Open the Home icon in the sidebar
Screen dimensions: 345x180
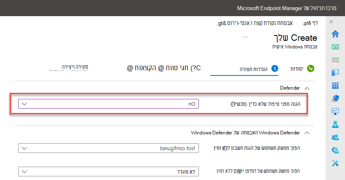point(335,34)
